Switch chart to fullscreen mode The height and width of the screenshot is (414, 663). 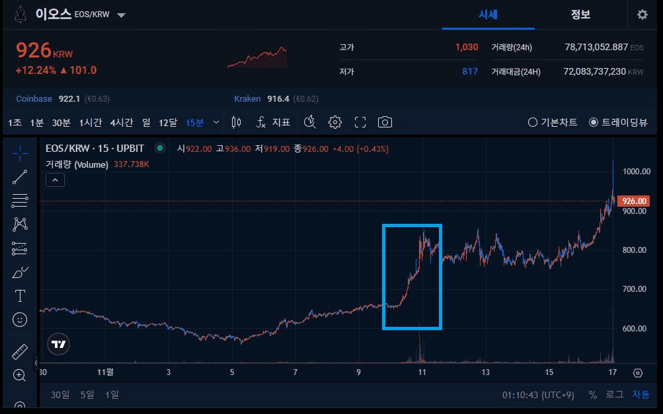(x=360, y=123)
